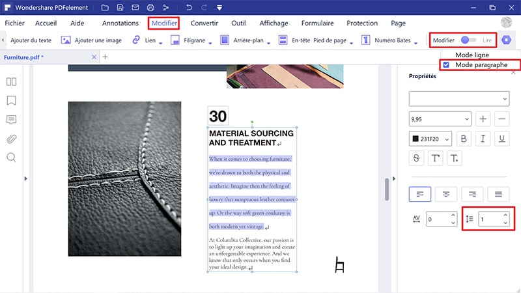Increase character spacing stepper up
The height and width of the screenshot is (293, 521).
point(453,216)
